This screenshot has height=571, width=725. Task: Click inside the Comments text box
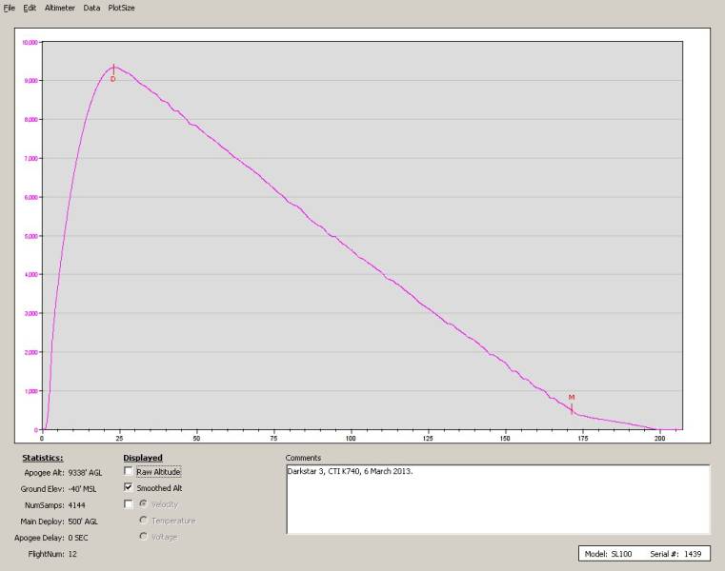pos(497,499)
